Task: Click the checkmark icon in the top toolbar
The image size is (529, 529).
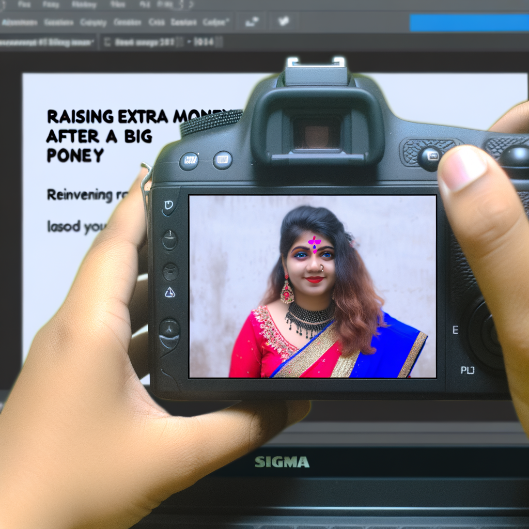Action: 284,21
